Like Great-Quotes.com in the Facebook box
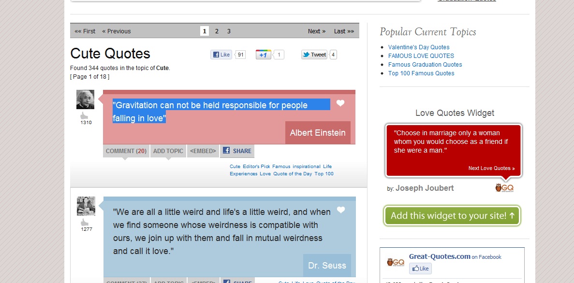 click(420, 269)
